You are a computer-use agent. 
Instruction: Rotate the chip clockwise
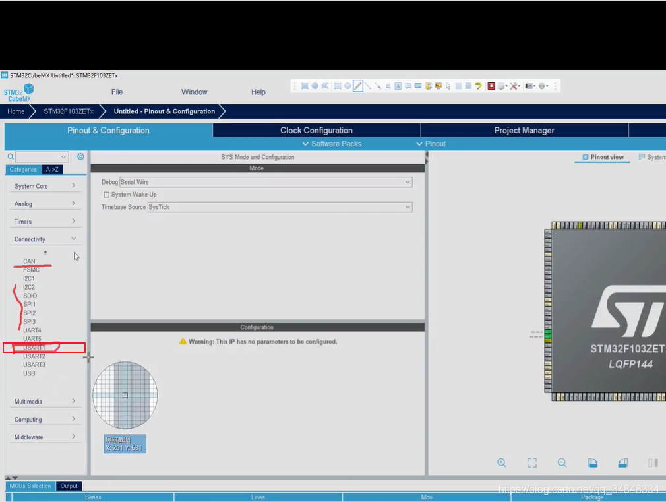[x=593, y=463]
